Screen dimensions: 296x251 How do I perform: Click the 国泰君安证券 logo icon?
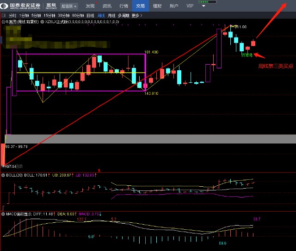[x=6, y=6]
